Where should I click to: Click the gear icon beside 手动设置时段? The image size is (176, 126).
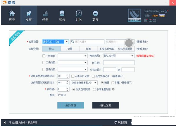point(113,89)
